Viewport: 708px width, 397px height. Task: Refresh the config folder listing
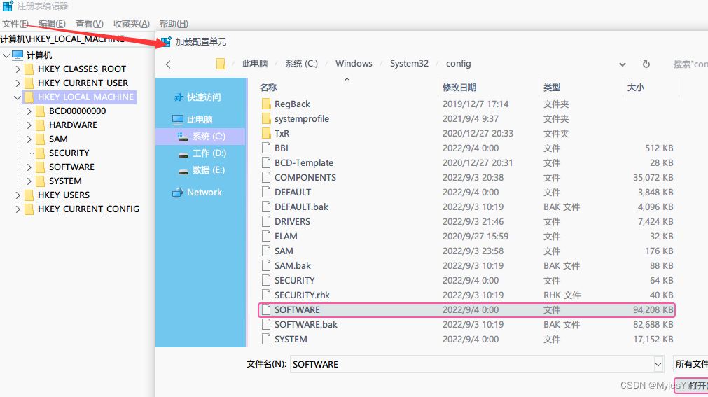point(646,64)
